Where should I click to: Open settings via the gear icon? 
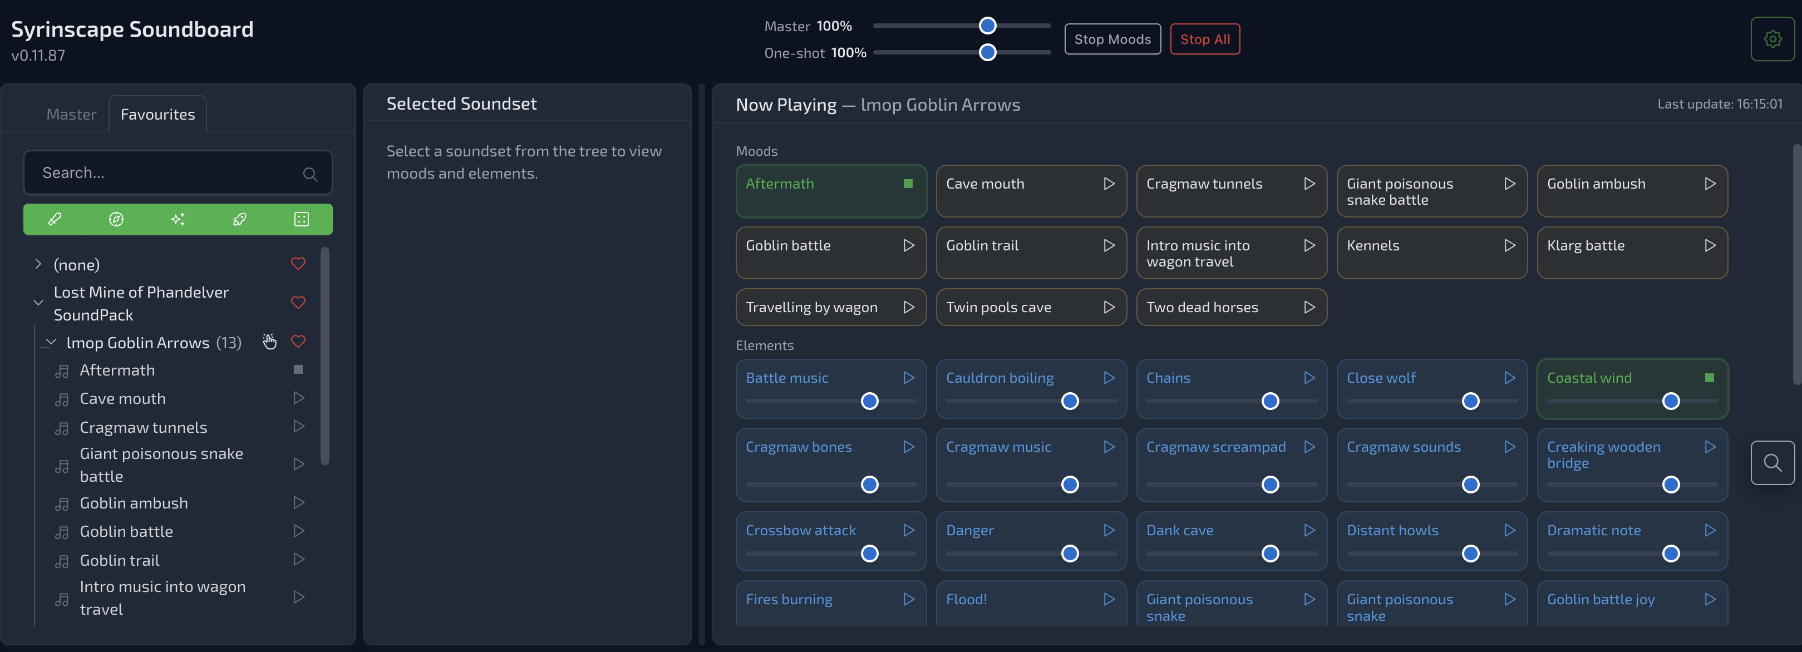[x=1772, y=39]
